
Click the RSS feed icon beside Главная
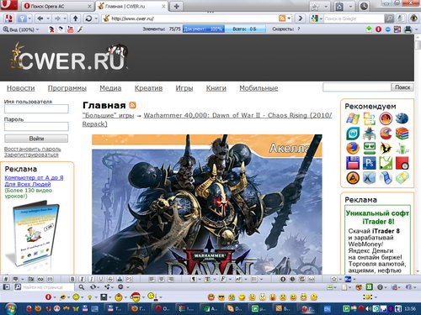click(132, 105)
